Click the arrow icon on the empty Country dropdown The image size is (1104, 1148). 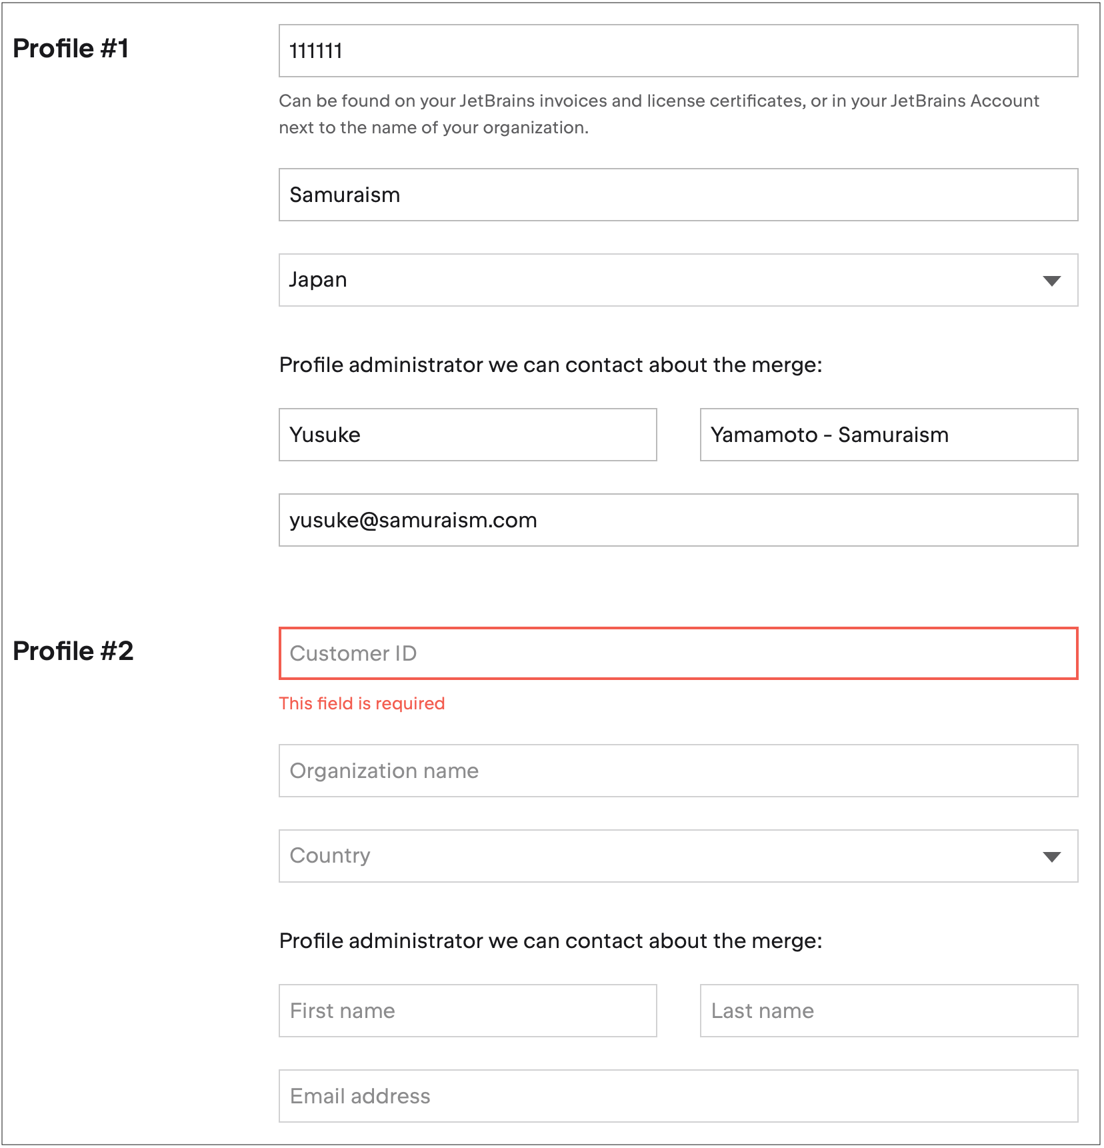point(1051,857)
